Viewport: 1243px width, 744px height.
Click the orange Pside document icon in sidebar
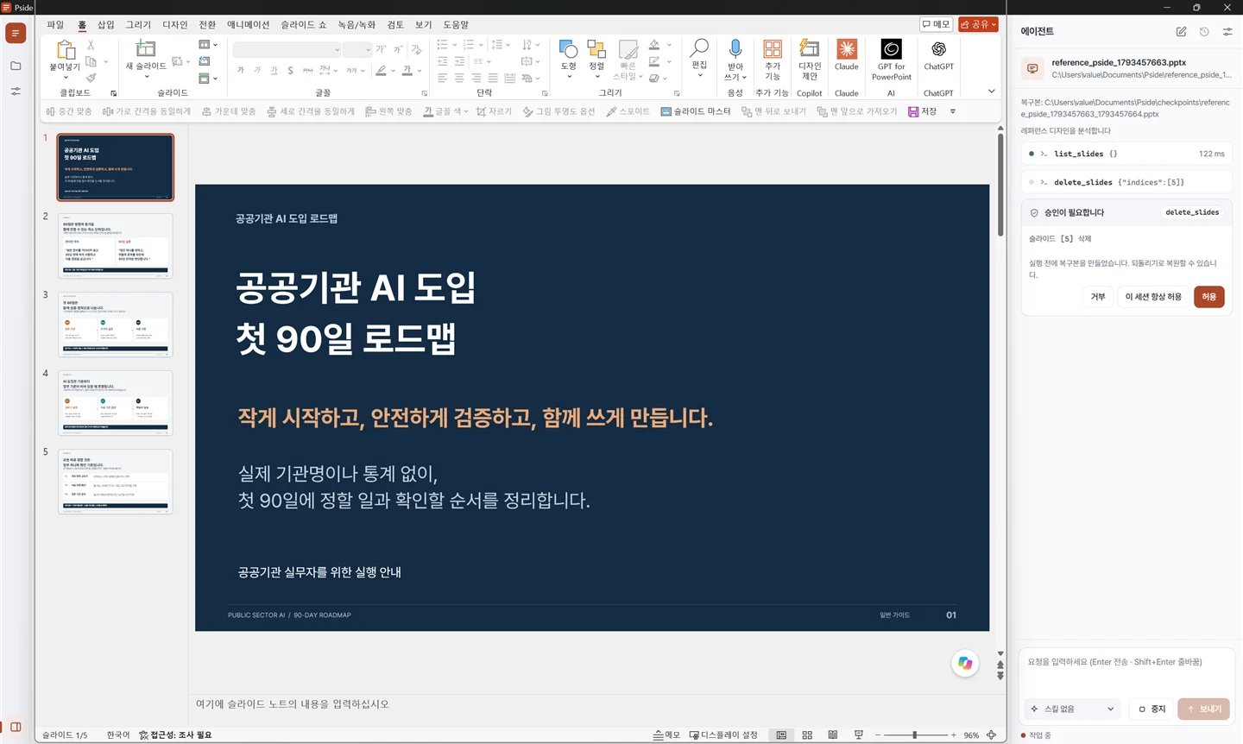pos(16,33)
